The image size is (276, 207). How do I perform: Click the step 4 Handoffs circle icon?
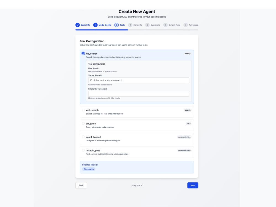[130, 25]
